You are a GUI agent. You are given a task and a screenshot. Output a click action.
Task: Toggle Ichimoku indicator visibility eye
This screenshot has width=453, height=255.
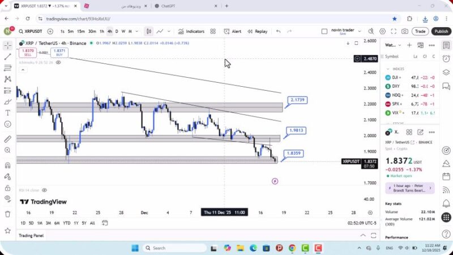[58, 62]
